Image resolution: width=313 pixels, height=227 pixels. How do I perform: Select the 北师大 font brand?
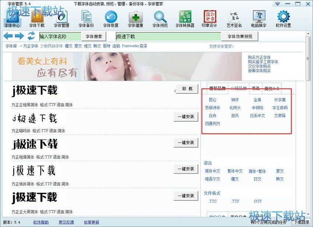coord(235,108)
